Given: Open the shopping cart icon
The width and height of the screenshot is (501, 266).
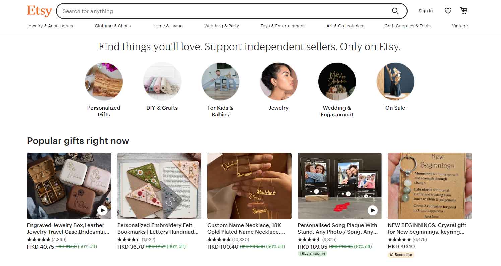Looking at the screenshot, I should coord(464,11).
